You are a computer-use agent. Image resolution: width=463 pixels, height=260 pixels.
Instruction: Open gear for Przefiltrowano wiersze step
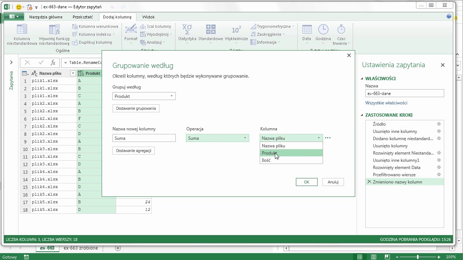(x=439, y=175)
